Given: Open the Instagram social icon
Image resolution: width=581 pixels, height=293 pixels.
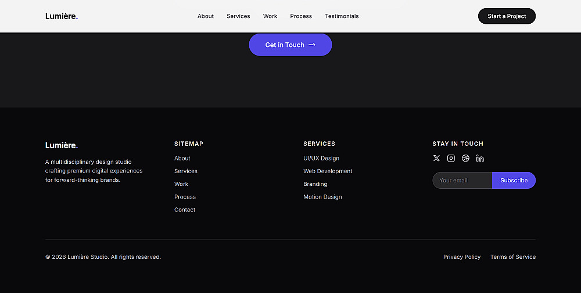Looking at the screenshot, I should click(x=451, y=158).
